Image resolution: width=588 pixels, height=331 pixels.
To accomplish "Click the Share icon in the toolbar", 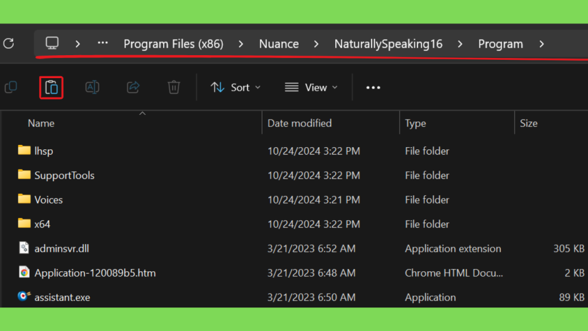I will [133, 87].
